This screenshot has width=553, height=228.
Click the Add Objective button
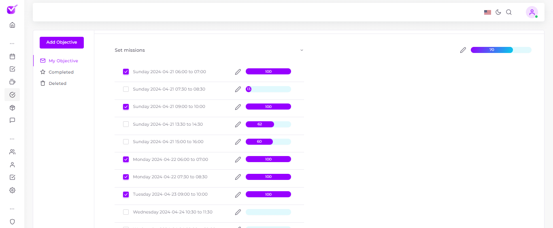tap(62, 42)
